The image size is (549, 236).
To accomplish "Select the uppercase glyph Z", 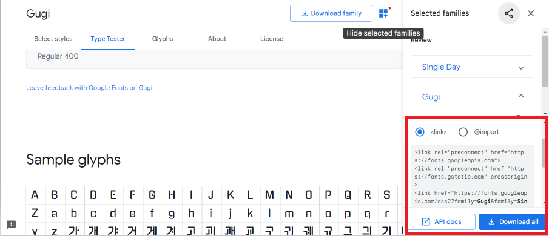I will coord(35,213).
